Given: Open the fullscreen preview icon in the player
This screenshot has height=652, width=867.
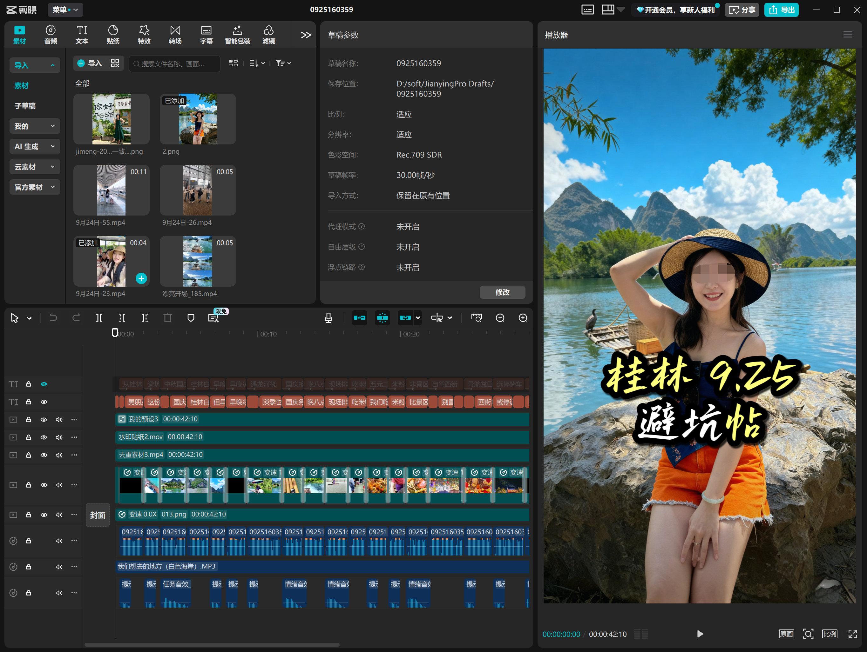Looking at the screenshot, I should point(852,634).
